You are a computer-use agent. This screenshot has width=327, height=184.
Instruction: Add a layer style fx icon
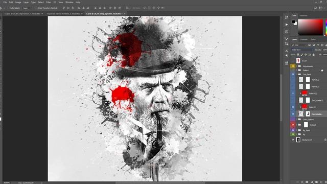tap(302, 182)
